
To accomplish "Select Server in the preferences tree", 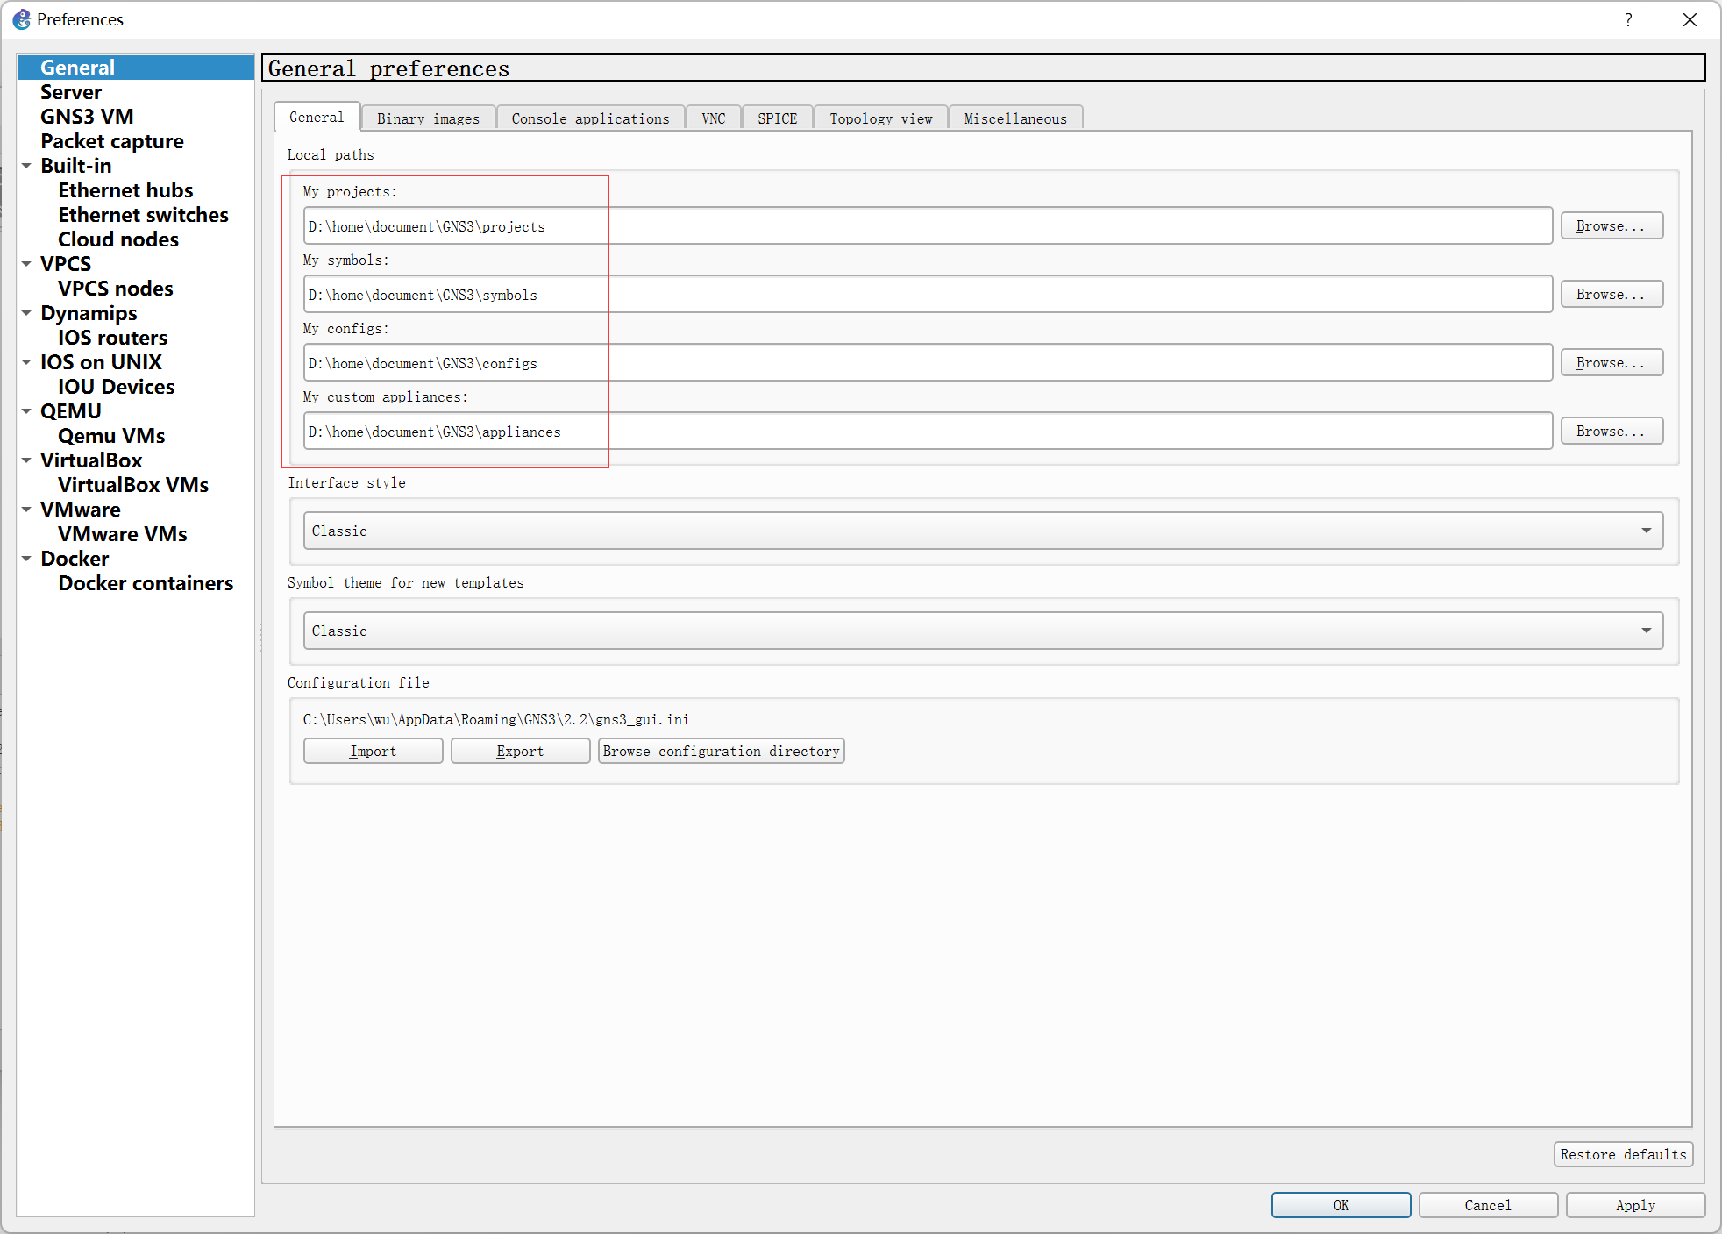I will point(71,92).
